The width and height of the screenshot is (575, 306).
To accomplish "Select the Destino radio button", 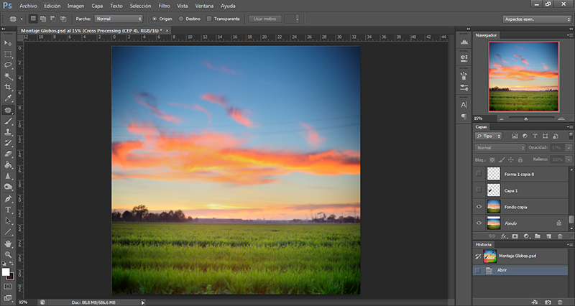I will click(181, 19).
